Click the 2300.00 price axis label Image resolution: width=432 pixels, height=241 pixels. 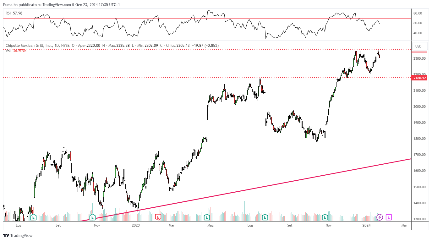point(420,59)
